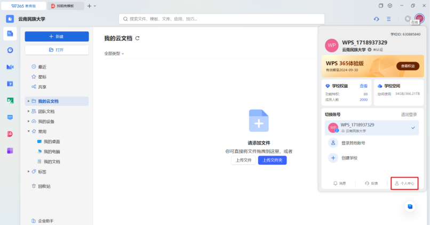Image resolution: width=430 pixels, height=225 pixels.
Task: Switch to the 找稻壳模板 tab
Action: [x=65, y=6]
